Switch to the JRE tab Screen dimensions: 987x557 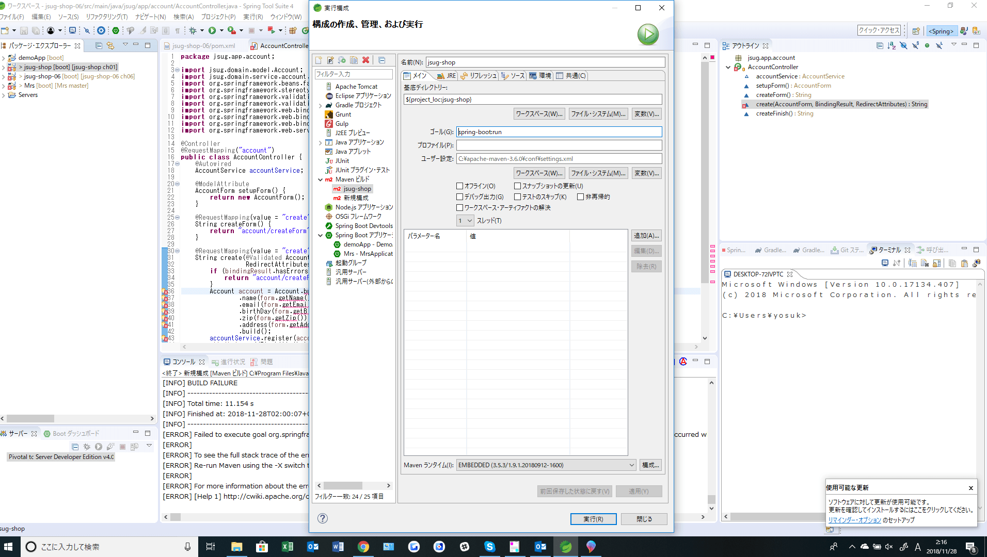[447, 76]
